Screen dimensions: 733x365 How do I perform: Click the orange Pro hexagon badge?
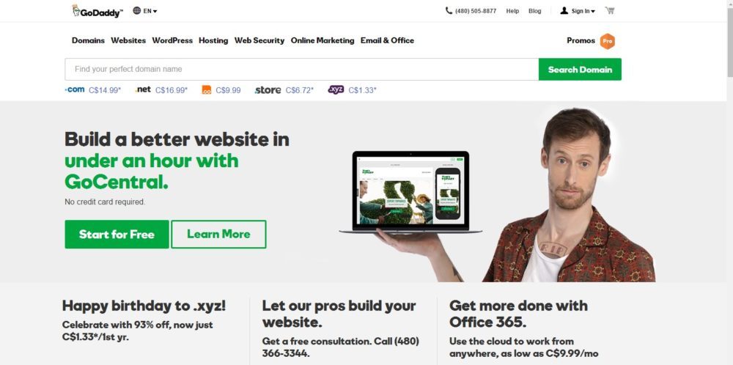(x=607, y=41)
